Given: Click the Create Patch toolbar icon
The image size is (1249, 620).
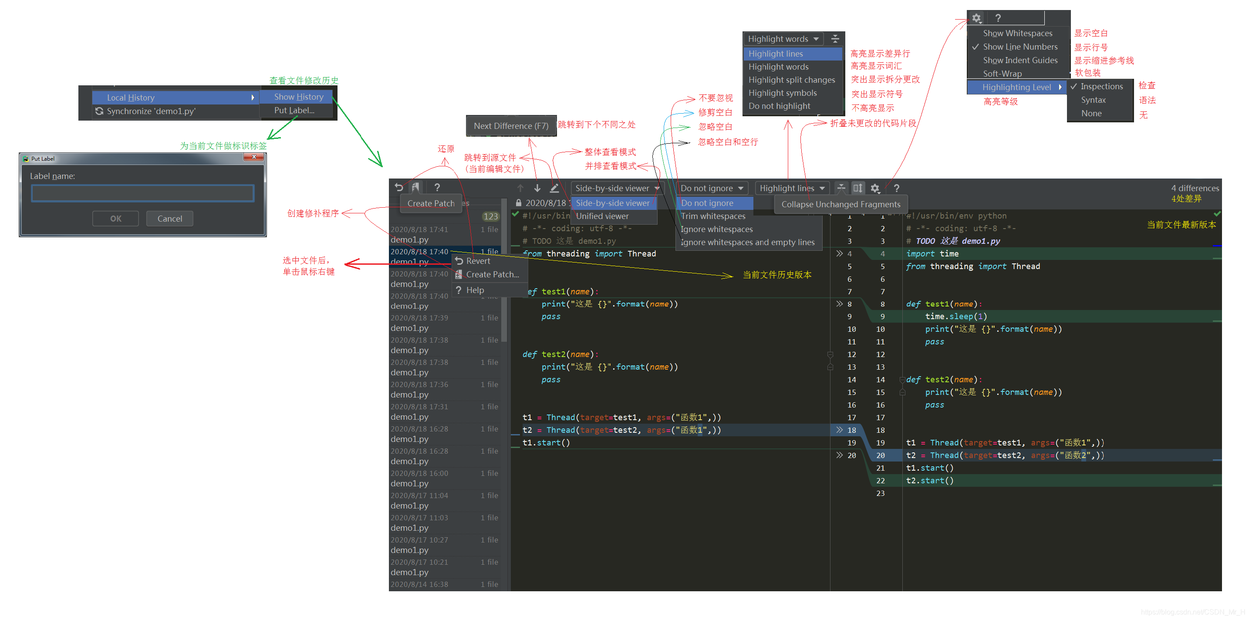Looking at the screenshot, I should tap(415, 188).
